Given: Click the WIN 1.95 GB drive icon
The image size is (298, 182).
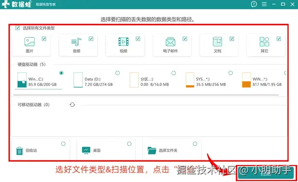Looking at the screenshot, I should pyautogui.click(x=246, y=80).
